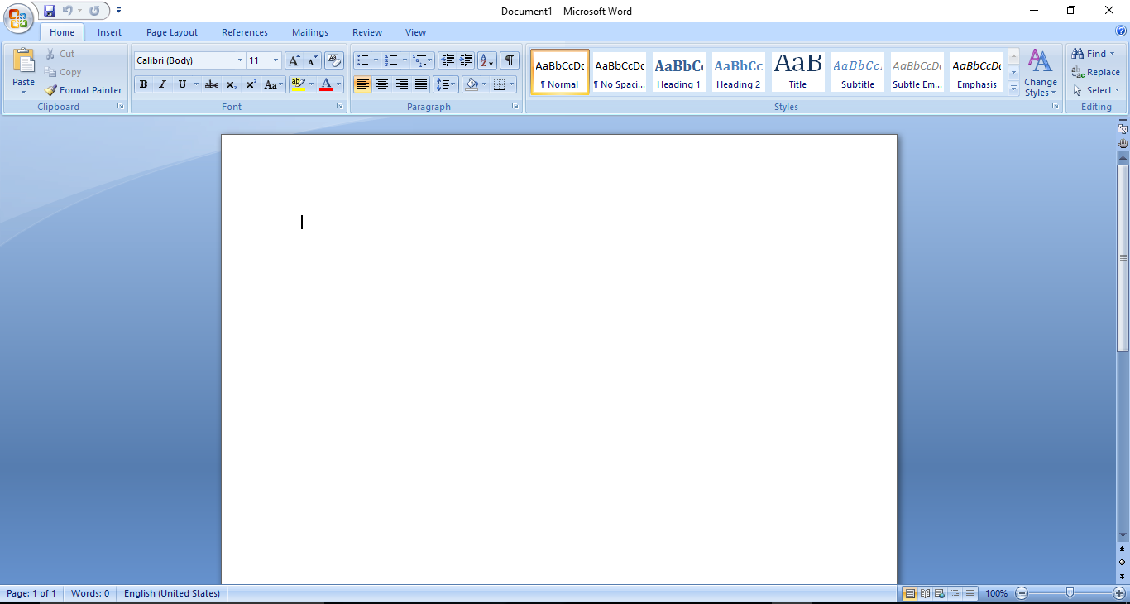Switch to the Insert ribbon tab
This screenshot has height=604, width=1130.
click(x=109, y=32)
